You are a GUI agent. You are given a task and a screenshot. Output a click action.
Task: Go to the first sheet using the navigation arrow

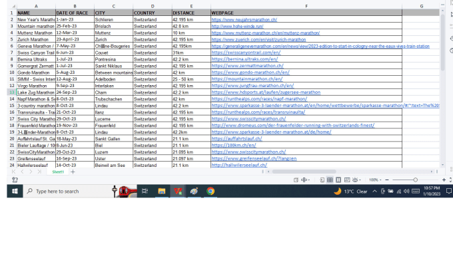(x=13, y=172)
